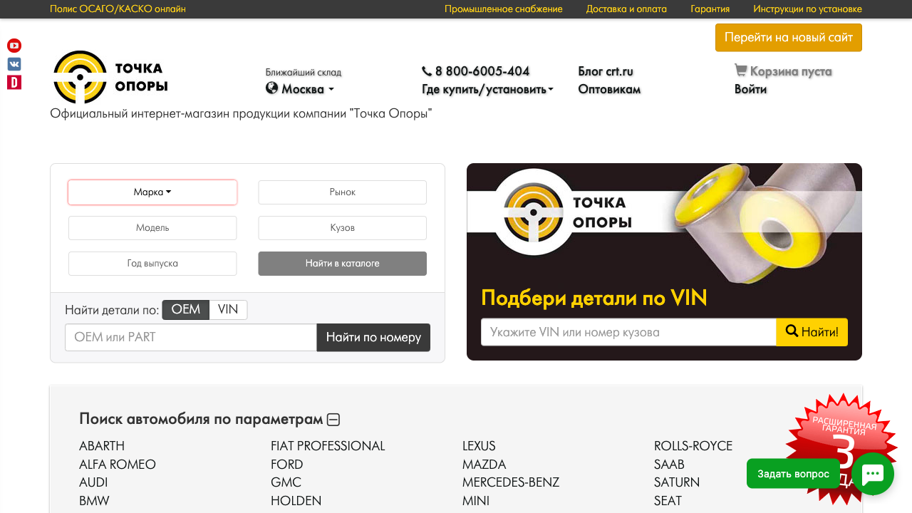Select ABARTH brand
The width and height of the screenshot is (912, 513).
[x=102, y=446]
